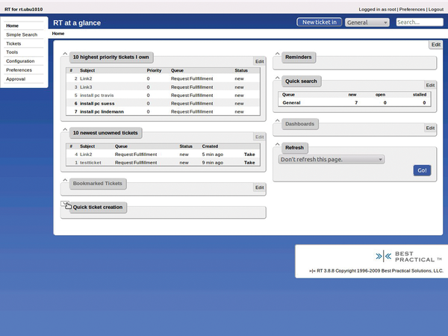Open the "Don't refresh this page" dropdown

coord(331,159)
